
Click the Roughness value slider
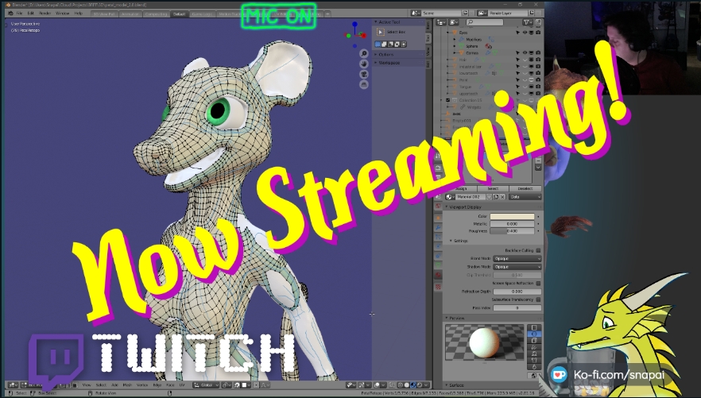tap(513, 231)
